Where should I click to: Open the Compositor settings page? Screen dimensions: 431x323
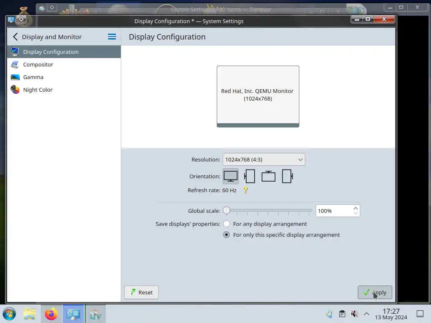(64, 64)
